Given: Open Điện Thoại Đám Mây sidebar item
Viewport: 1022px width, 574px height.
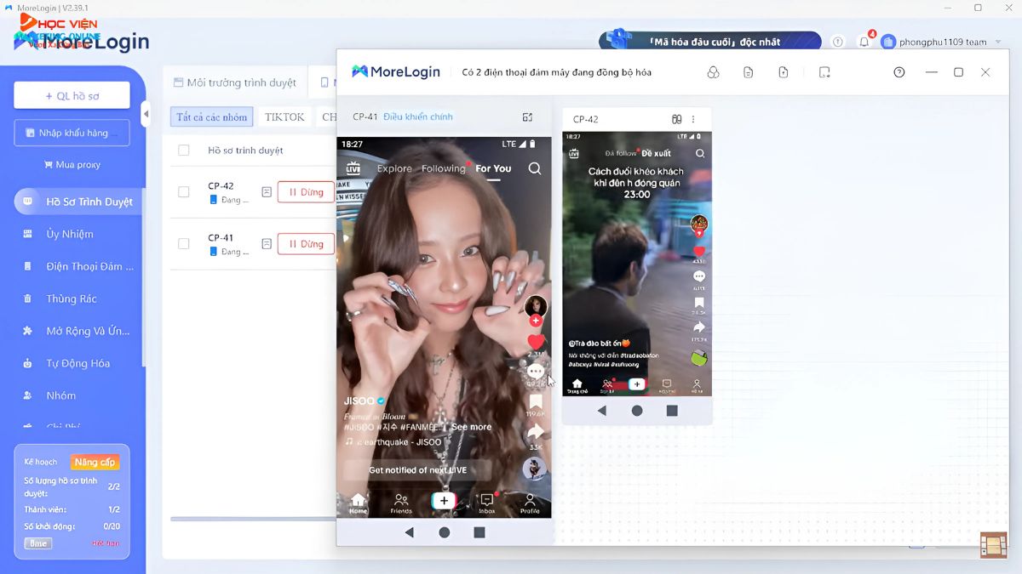Looking at the screenshot, I should point(78,266).
